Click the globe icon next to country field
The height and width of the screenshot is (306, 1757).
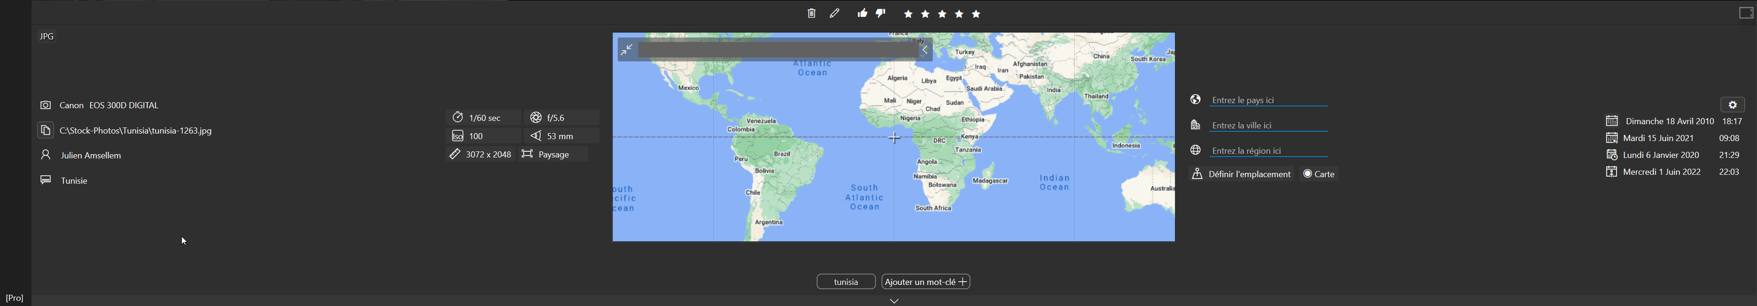coord(1195,100)
